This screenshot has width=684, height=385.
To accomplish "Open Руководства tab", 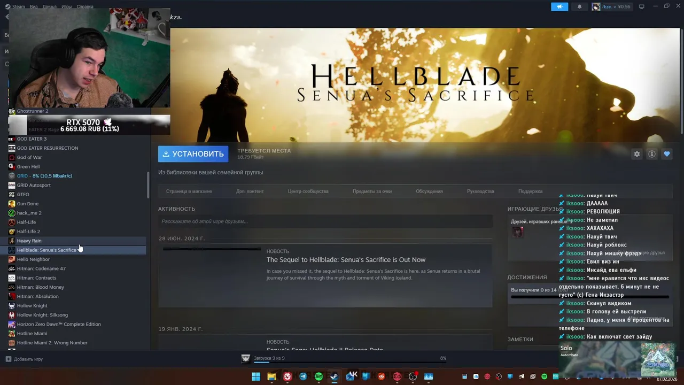I will [x=480, y=191].
